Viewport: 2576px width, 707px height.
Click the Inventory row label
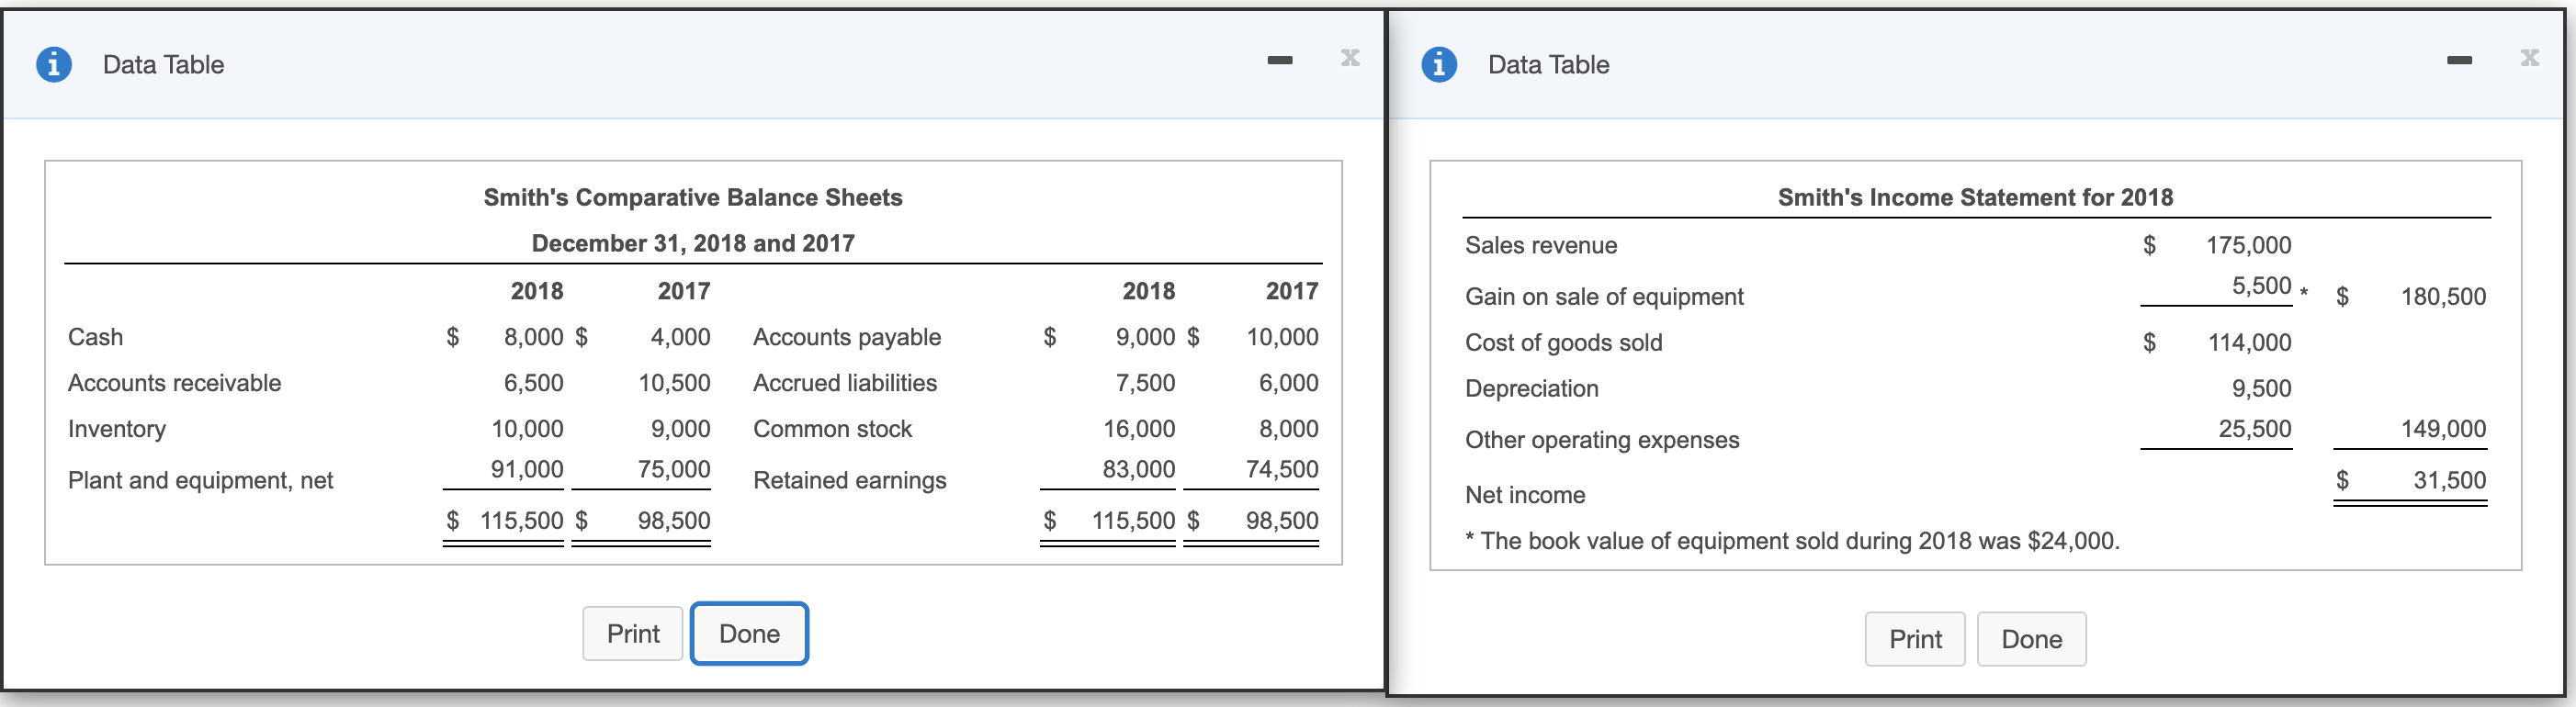116,429
